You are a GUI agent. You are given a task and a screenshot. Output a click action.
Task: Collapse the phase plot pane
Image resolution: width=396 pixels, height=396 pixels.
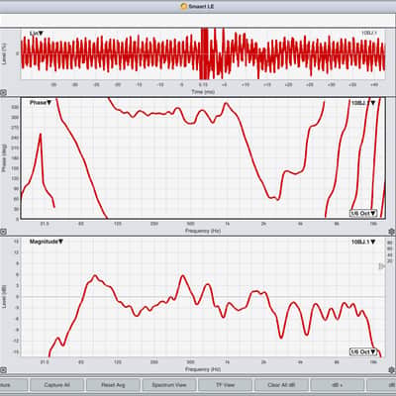3,232
